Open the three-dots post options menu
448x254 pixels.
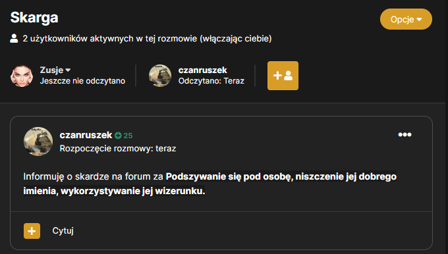tap(405, 135)
